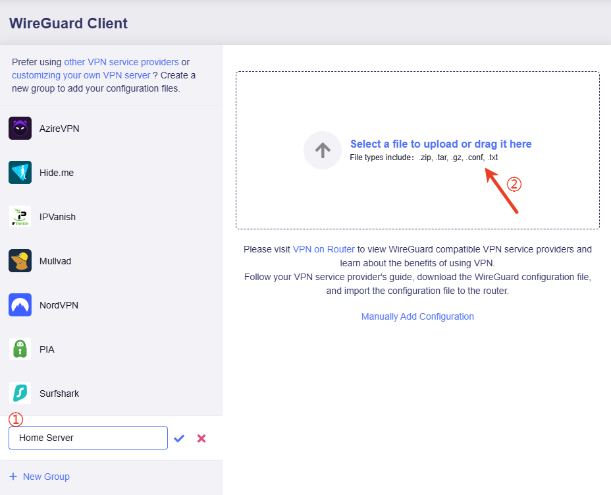Select Mullvad provider name
The image size is (611, 495).
[x=55, y=261]
